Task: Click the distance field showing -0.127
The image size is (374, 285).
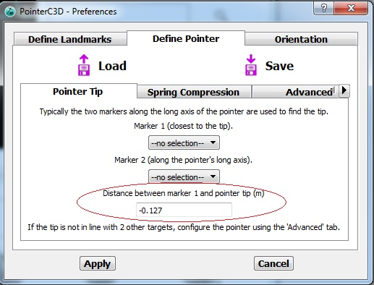Action: 184,210
